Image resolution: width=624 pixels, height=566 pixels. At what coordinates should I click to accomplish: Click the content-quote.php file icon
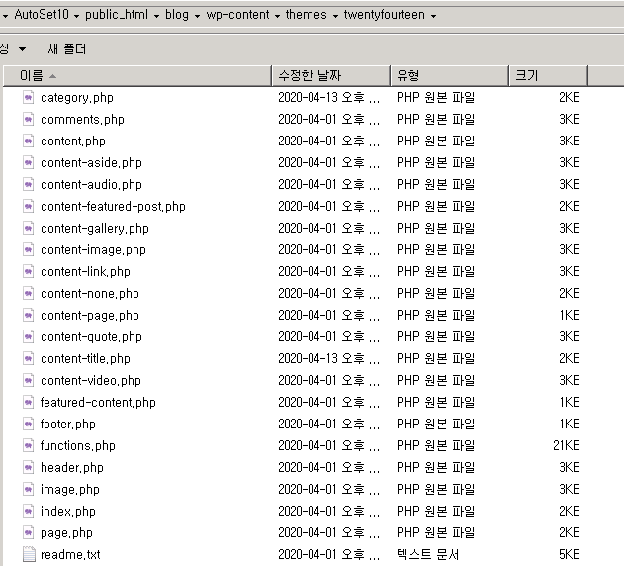tap(29, 337)
